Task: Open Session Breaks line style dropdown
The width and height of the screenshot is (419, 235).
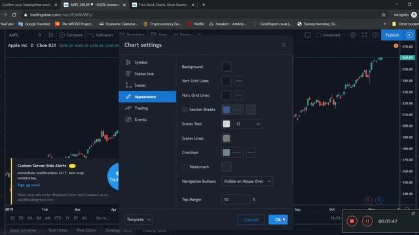Action: [x=251, y=110]
